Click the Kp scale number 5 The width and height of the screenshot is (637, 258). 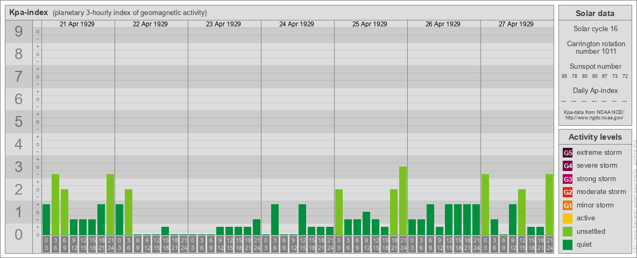click(19, 121)
